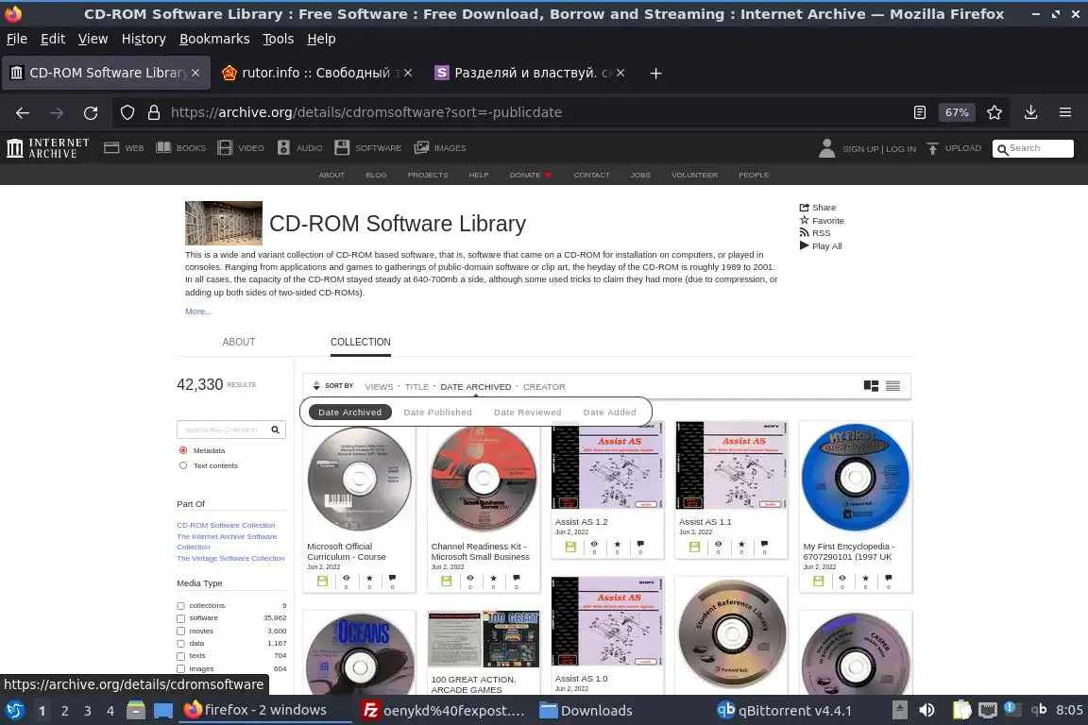Click the collection search magnifier icon
Viewport: 1088px width, 725px height.
point(276,430)
